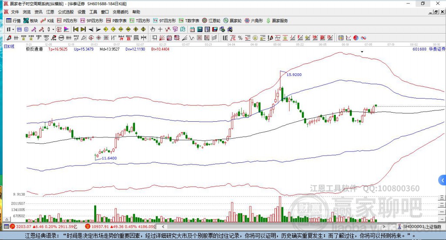
Task: Launch the 赢家轮 wheel tool
Action: coord(233,21)
